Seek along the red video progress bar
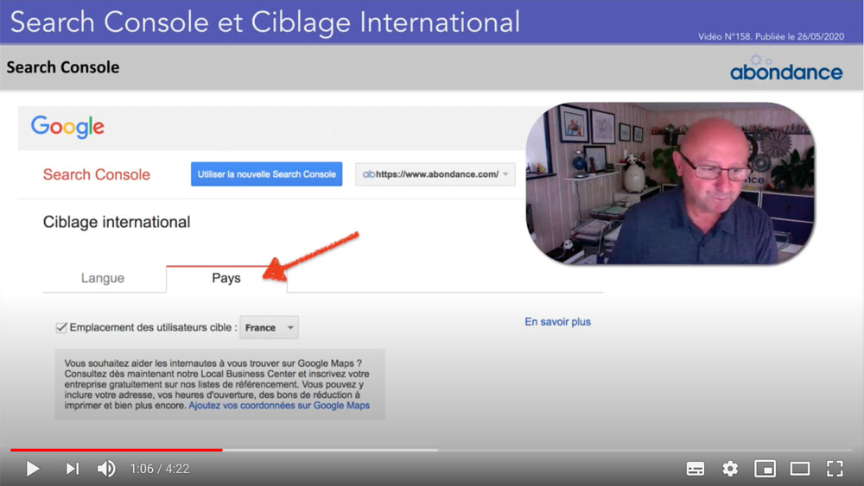Image resolution: width=864 pixels, height=486 pixels. (x=431, y=450)
